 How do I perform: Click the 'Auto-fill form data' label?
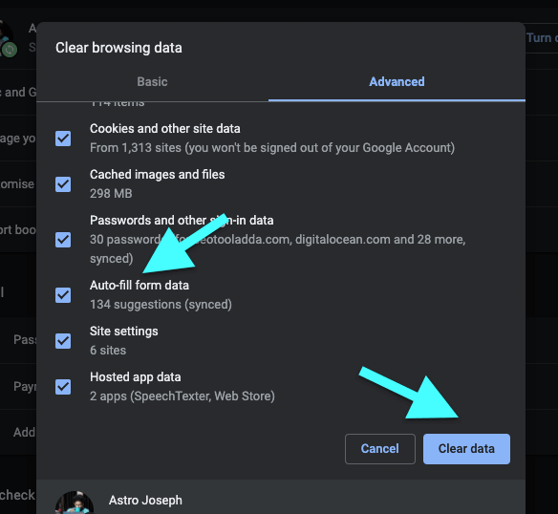[139, 285]
